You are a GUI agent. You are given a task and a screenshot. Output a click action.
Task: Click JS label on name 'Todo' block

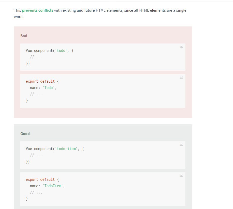pos(181,78)
